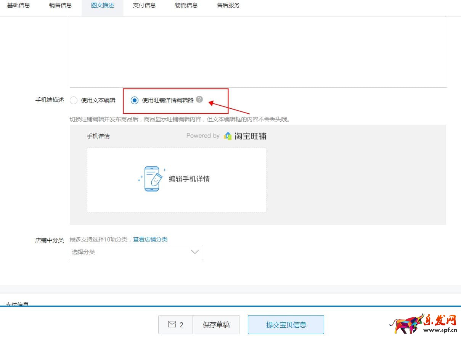
Task: Click the phone edit illustration icon
Action: click(152, 179)
